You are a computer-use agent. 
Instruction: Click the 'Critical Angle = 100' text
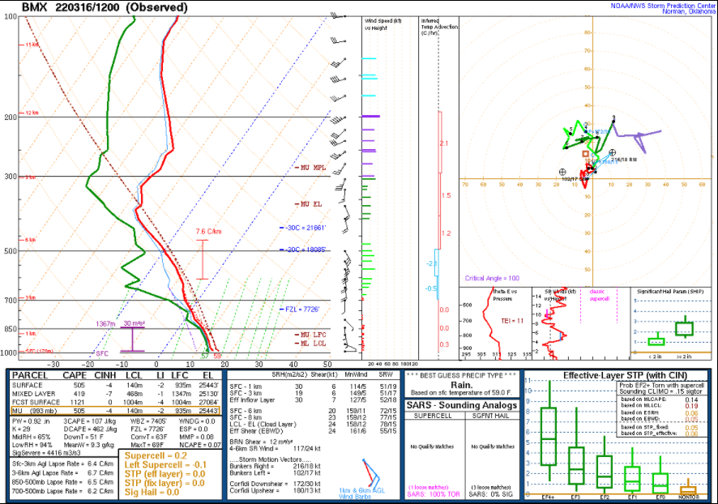coord(492,278)
